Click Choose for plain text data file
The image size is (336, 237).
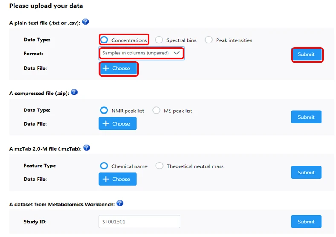coord(118,68)
